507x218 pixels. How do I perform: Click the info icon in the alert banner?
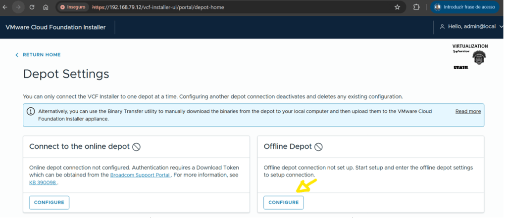(x=31, y=111)
